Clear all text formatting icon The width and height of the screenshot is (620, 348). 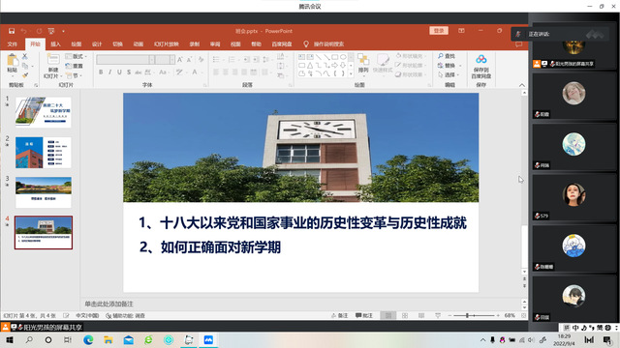(x=201, y=60)
